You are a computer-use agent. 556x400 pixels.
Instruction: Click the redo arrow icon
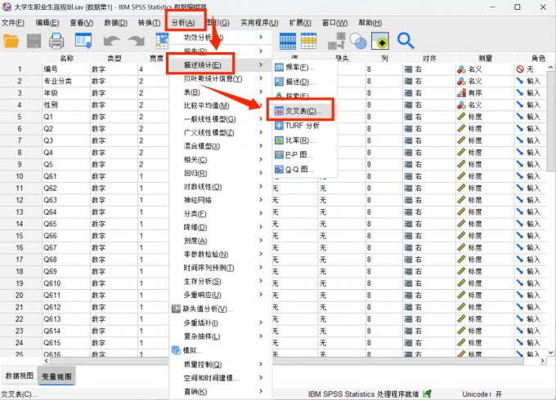(137, 41)
